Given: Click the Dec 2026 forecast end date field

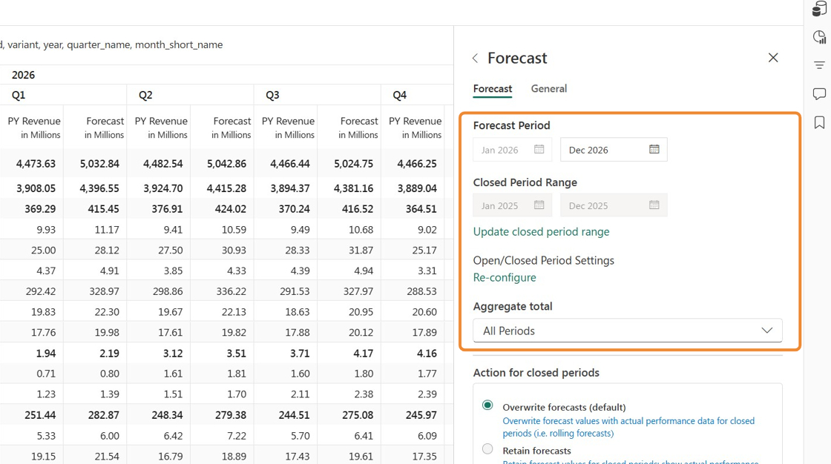Looking at the screenshot, I should point(614,150).
